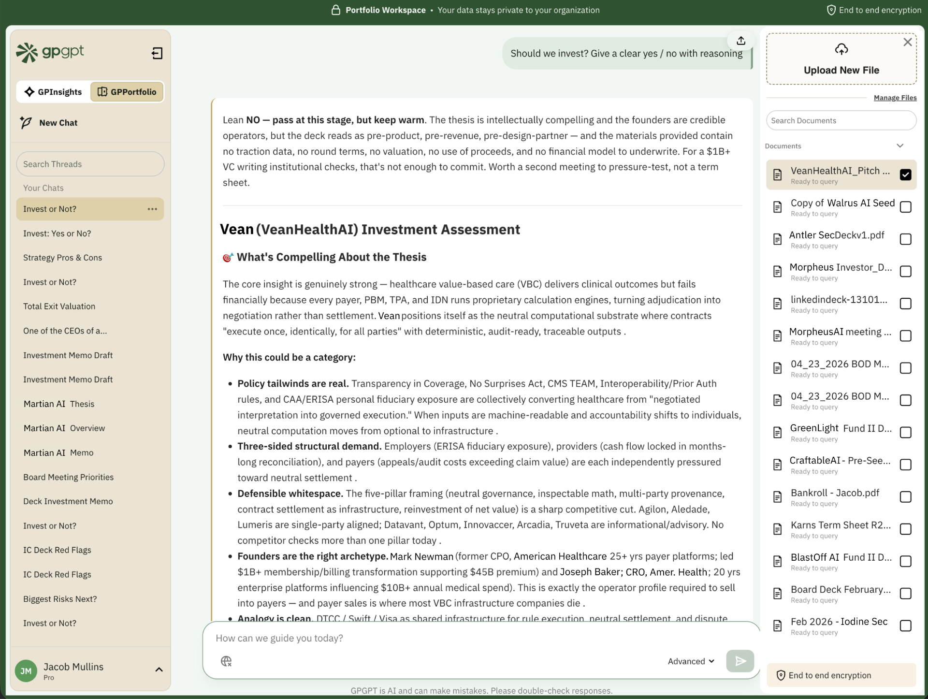Click the file icon for CraftableAI - Pre-See
Image resolution: width=928 pixels, height=699 pixels.
tap(777, 465)
